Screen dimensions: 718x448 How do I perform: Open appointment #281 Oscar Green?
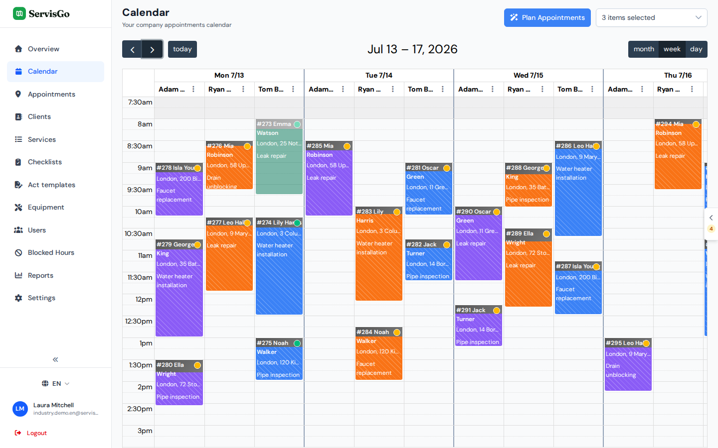[x=429, y=189]
